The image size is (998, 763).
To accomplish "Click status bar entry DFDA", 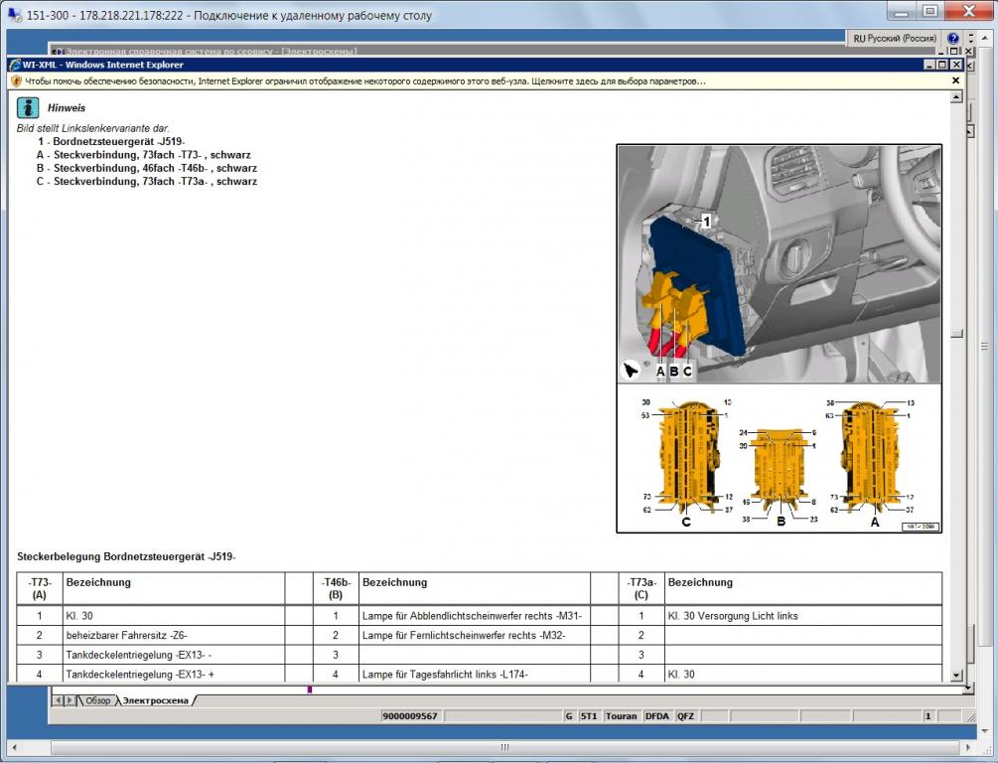I will pyautogui.click(x=656, y=716).
